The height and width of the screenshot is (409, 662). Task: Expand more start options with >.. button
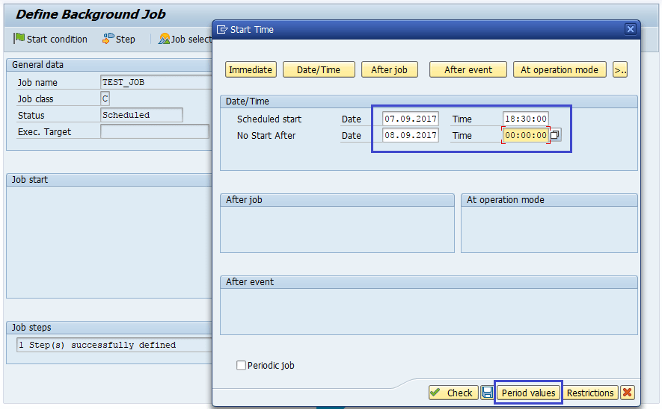(x=620, y=69)
